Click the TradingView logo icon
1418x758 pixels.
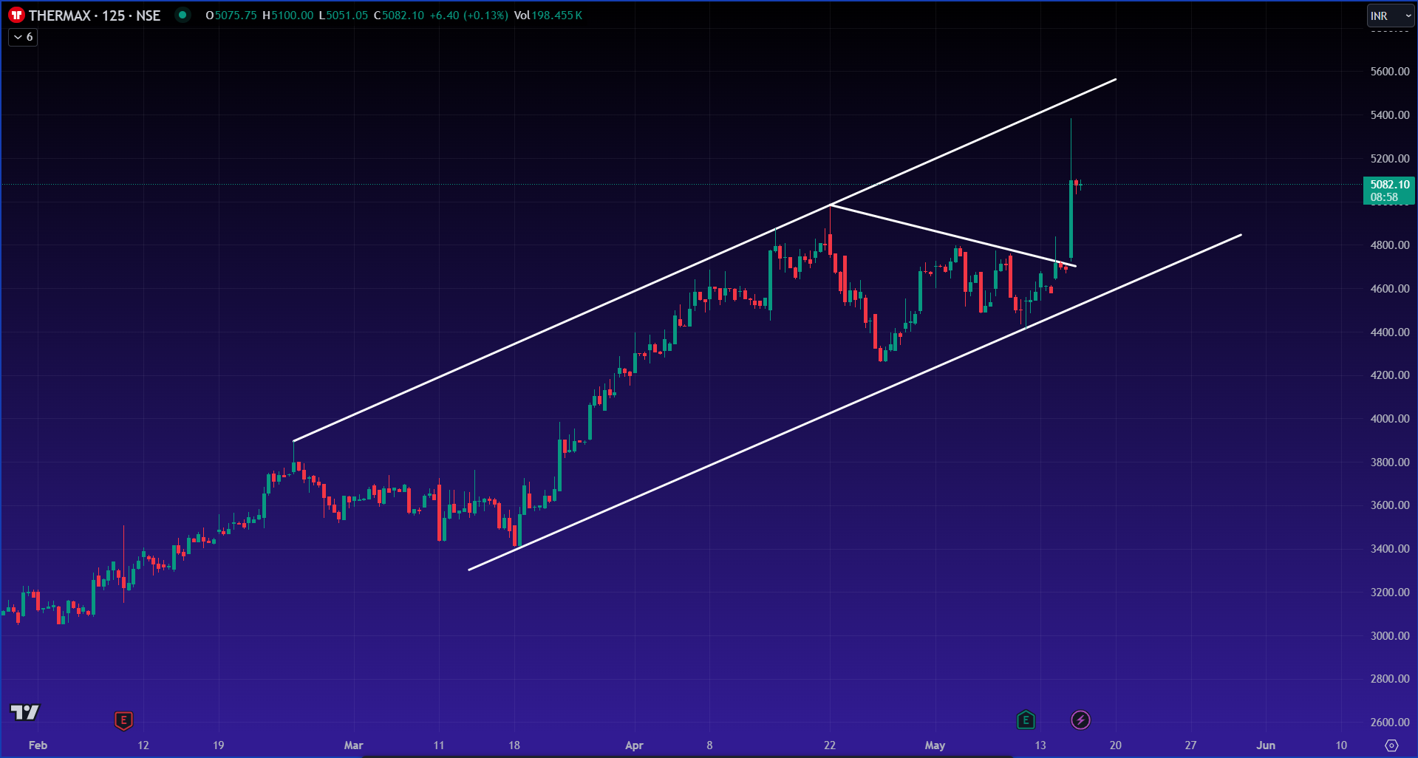[24, 712]
